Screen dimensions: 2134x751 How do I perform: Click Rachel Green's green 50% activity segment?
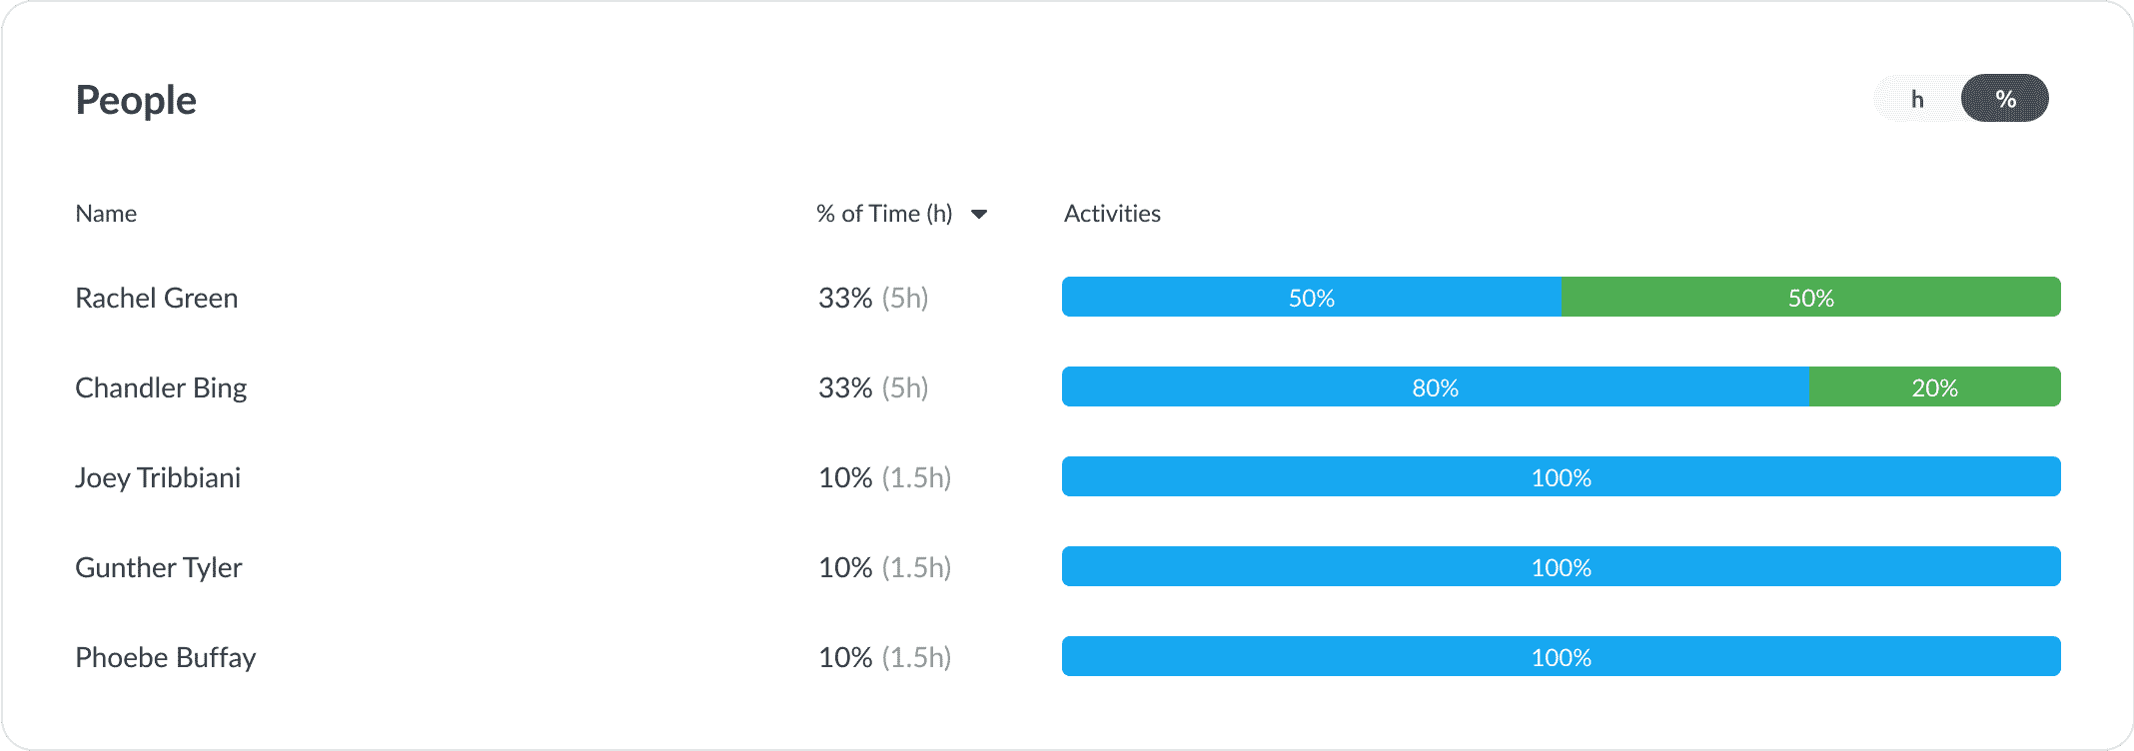tap(1810, 298)
